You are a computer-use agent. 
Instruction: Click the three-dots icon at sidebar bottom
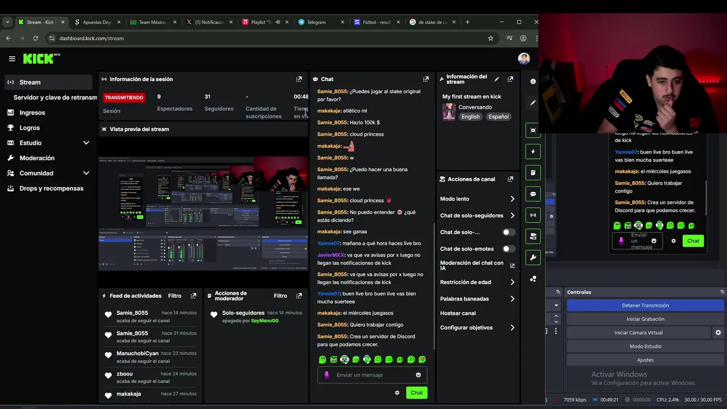533,279
